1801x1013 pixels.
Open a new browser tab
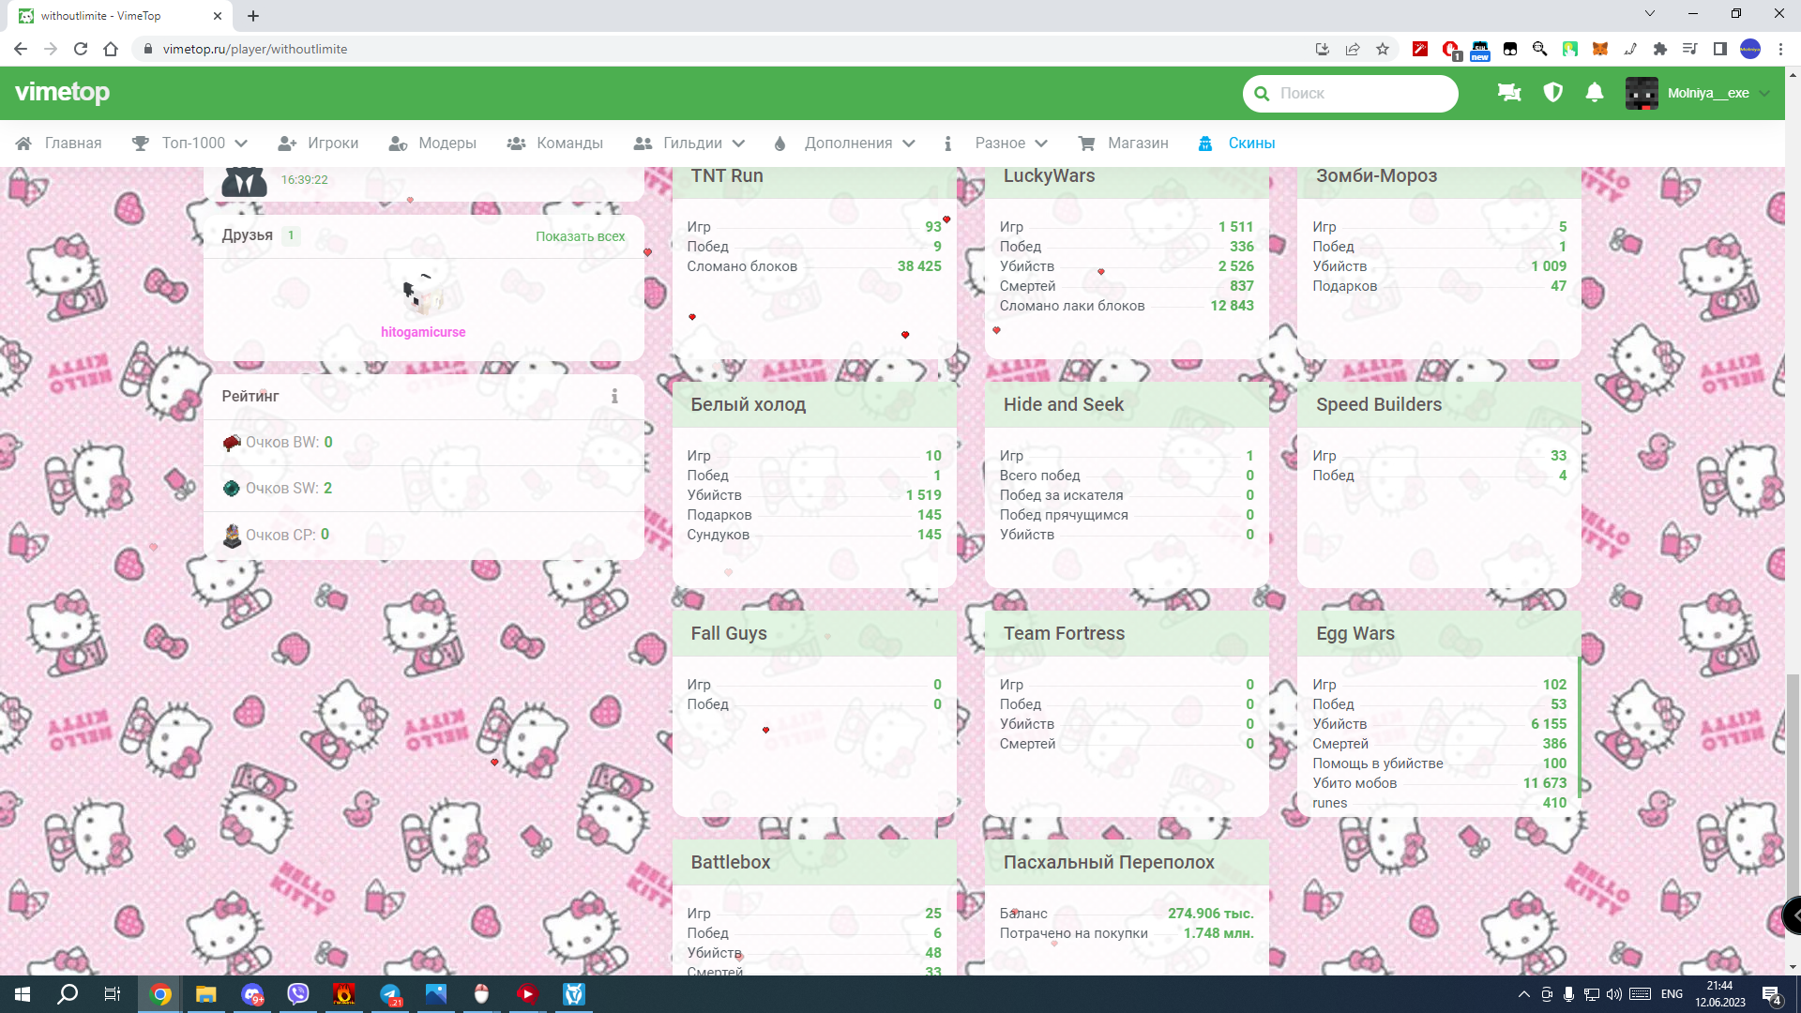(253, 16)
